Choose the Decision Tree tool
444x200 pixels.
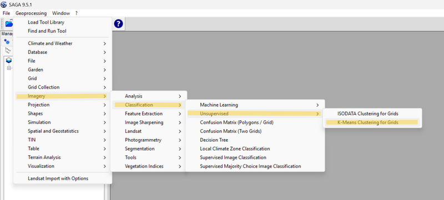(255, 140)
